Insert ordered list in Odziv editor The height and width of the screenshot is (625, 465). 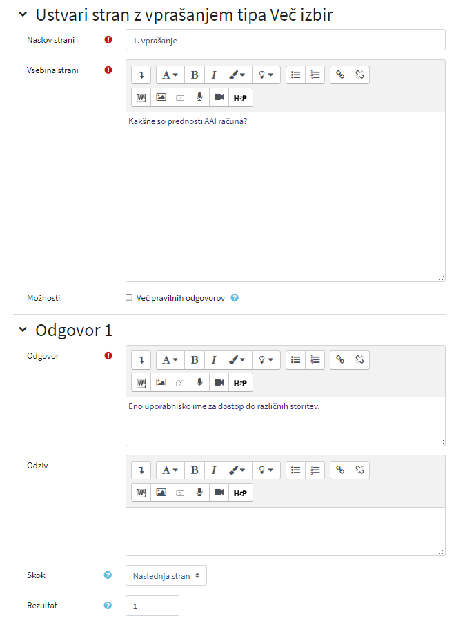(315, 470)
